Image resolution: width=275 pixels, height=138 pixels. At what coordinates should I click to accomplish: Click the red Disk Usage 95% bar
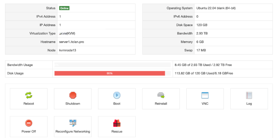click(x=109, y=73)
